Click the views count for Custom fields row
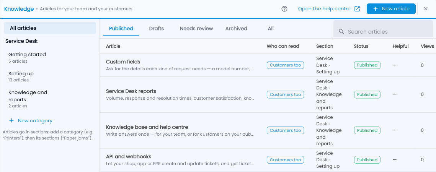The width and height of the screenshot is (436, 172). [x=422, y=65]
